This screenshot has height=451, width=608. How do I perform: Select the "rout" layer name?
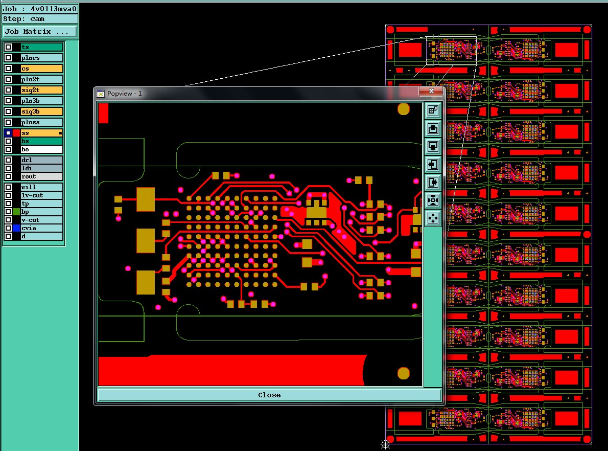click(x=41, y=176)
